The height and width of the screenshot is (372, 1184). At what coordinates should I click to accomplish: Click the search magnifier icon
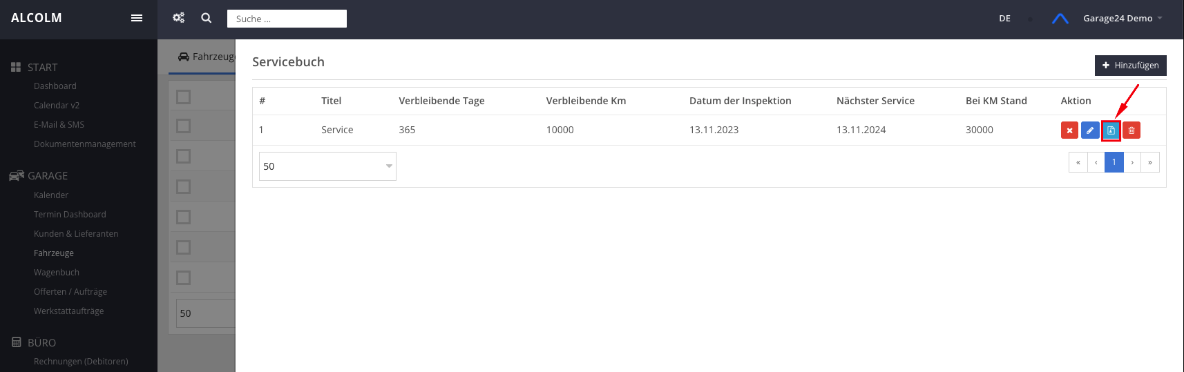click(206, 18)
